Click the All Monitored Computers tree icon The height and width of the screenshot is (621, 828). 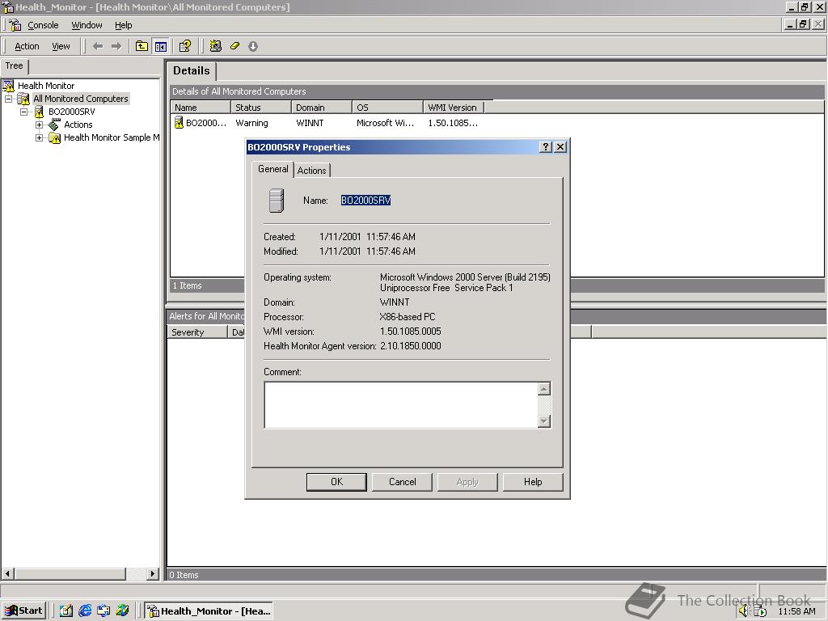(23, 99)
